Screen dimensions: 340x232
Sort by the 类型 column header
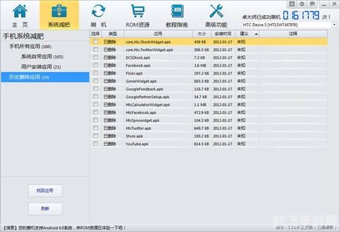pyautogui.click(x=113, y=34)
